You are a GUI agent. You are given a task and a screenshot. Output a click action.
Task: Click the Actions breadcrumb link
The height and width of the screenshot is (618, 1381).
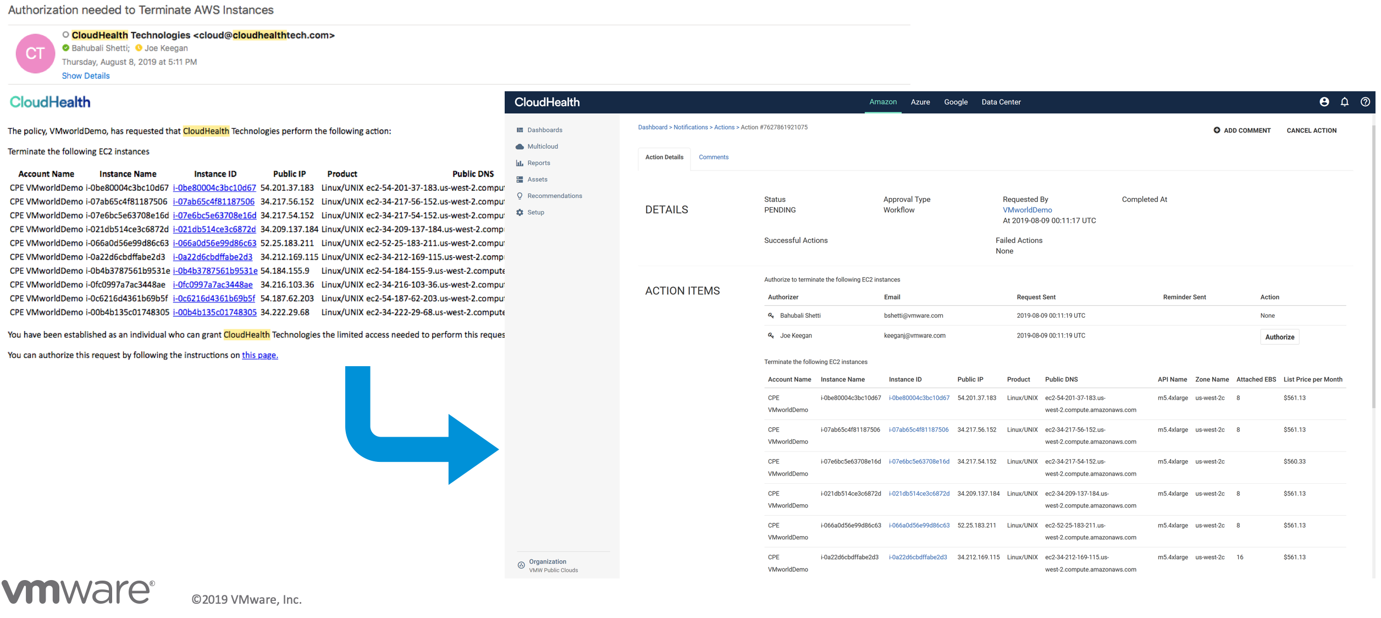(724, 128)
